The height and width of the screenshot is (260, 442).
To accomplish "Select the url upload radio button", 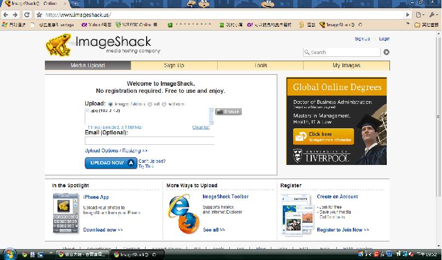I will pos(150,104).
